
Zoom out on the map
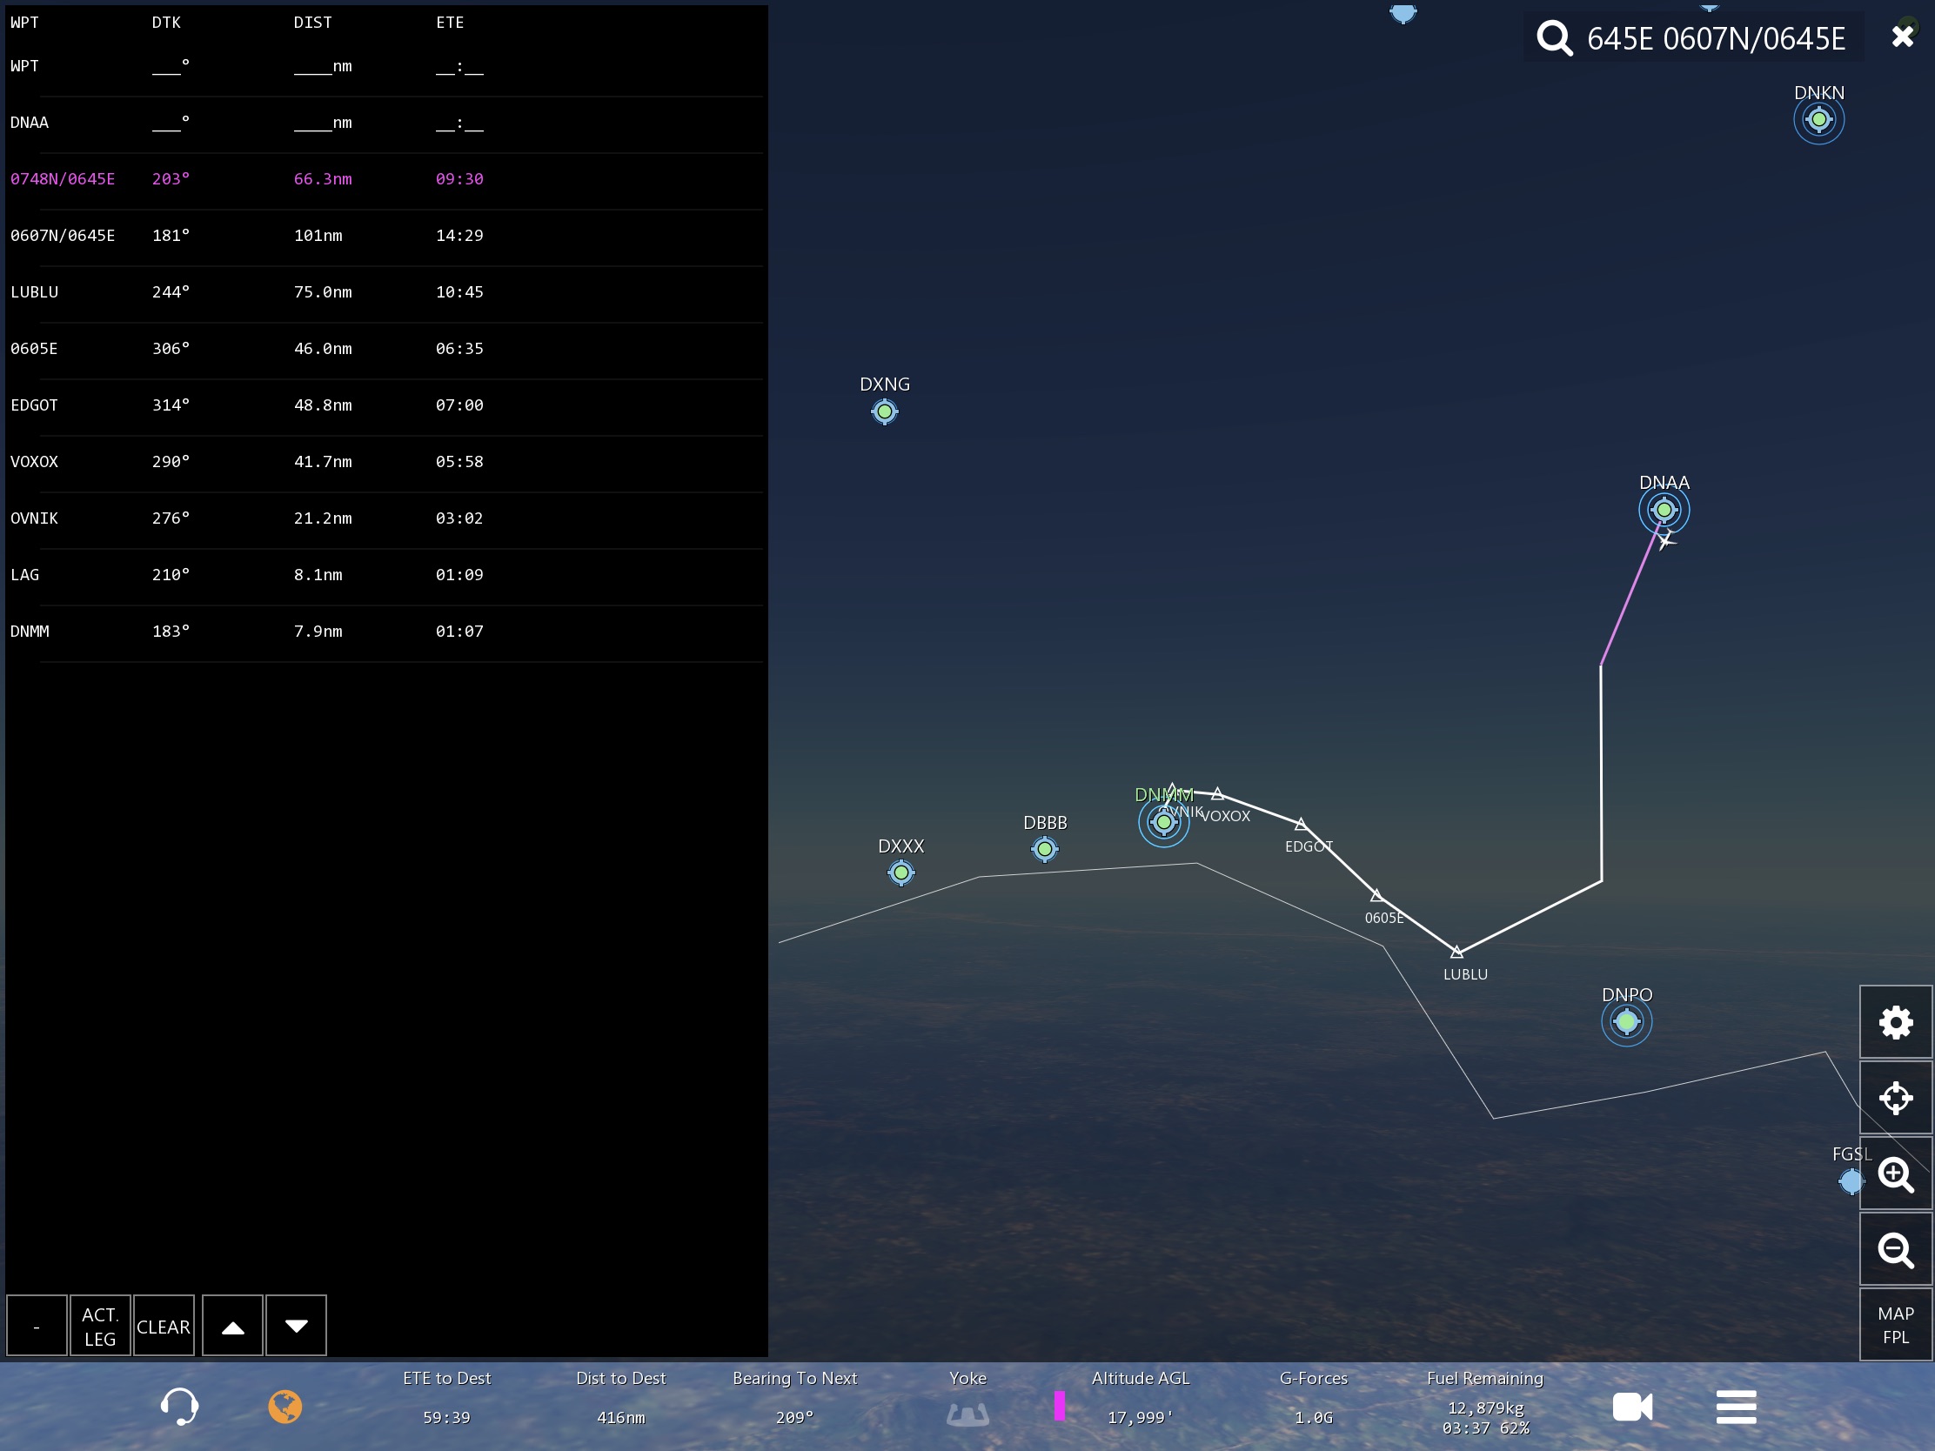(1895, 1250)
